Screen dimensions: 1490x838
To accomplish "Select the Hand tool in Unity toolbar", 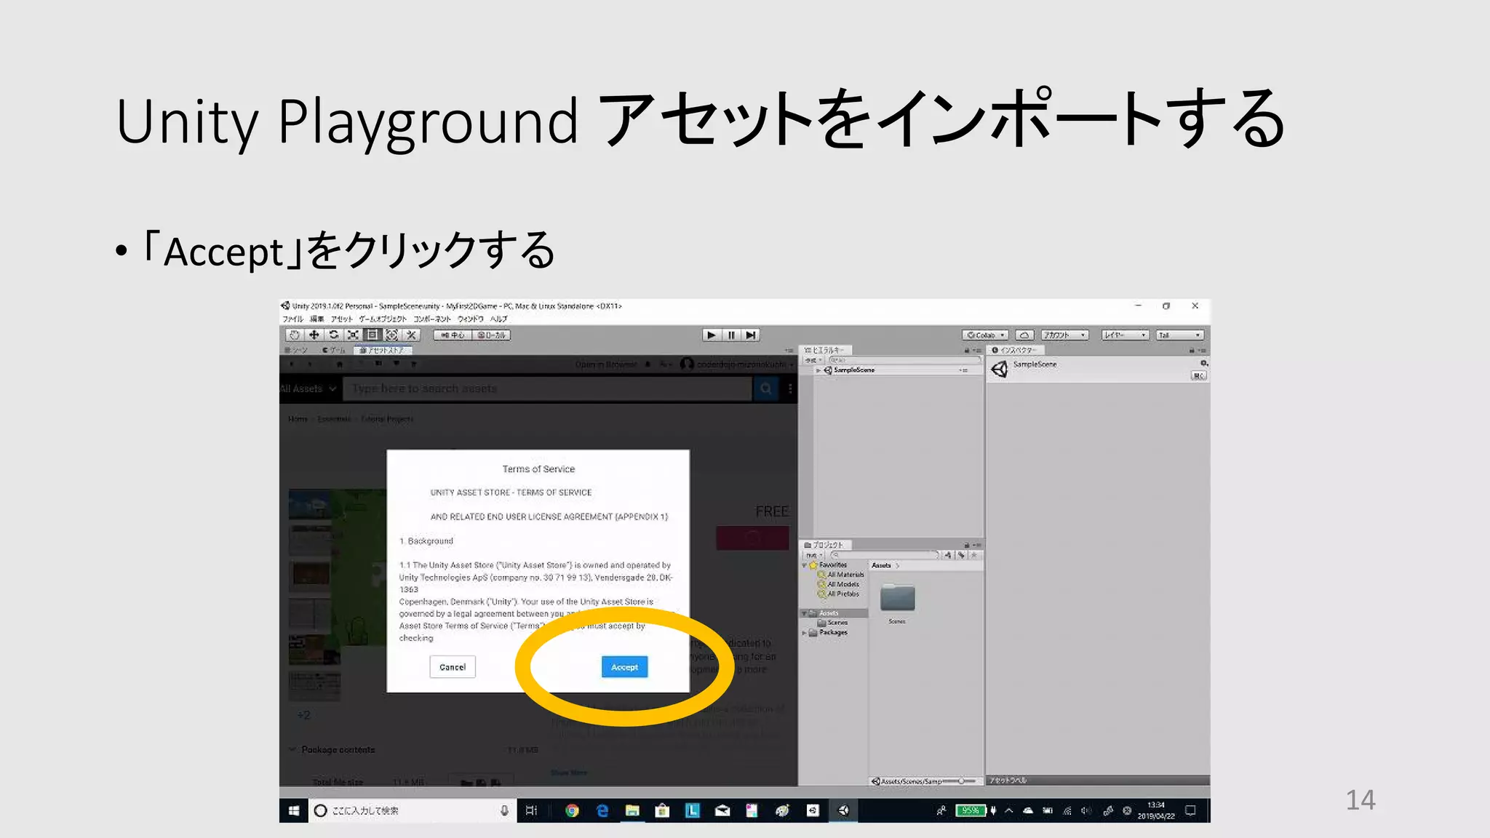I will tap(295, 335).
